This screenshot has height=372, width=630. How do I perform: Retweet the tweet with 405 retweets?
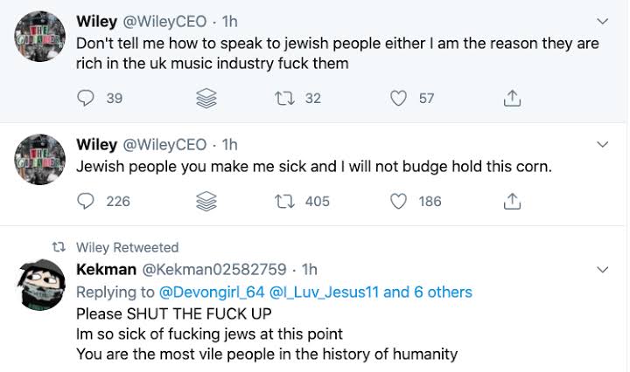pos(284,202)
